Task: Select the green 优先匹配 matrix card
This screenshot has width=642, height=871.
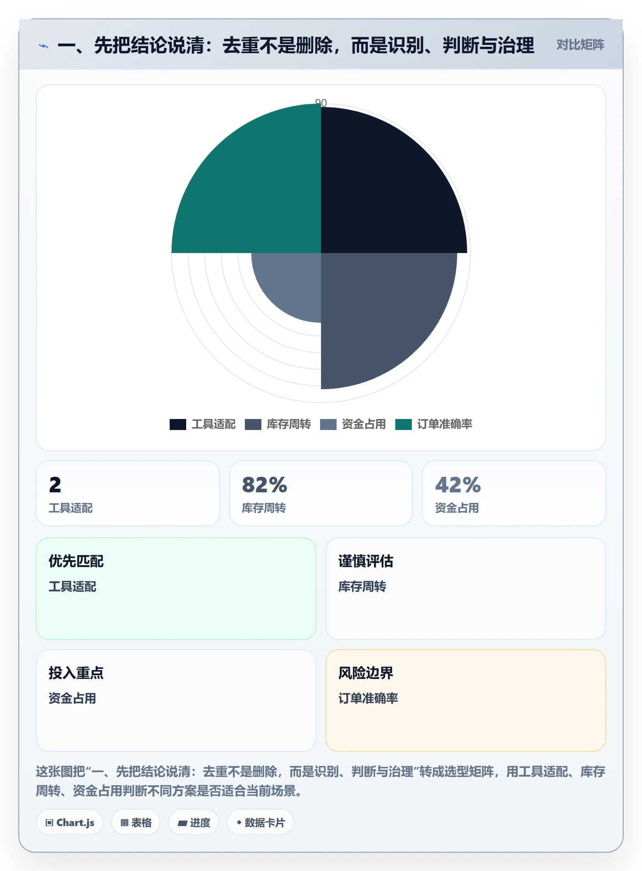Action: point(176,589)
